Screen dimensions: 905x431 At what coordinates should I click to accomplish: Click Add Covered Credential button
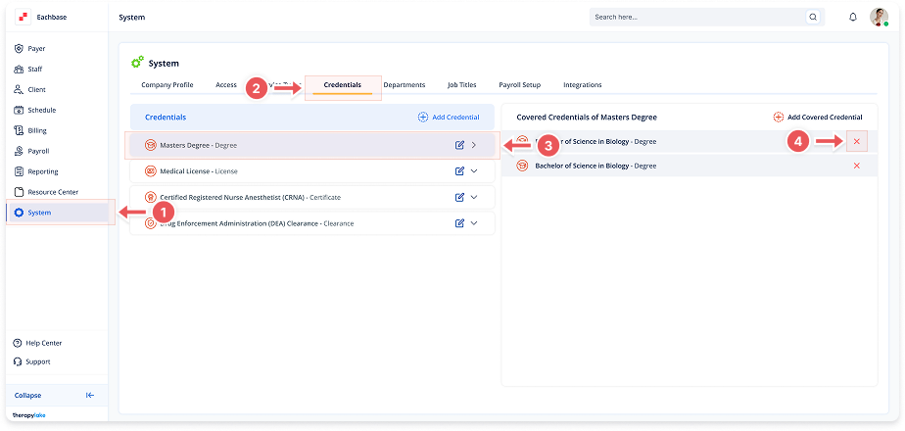817,117
